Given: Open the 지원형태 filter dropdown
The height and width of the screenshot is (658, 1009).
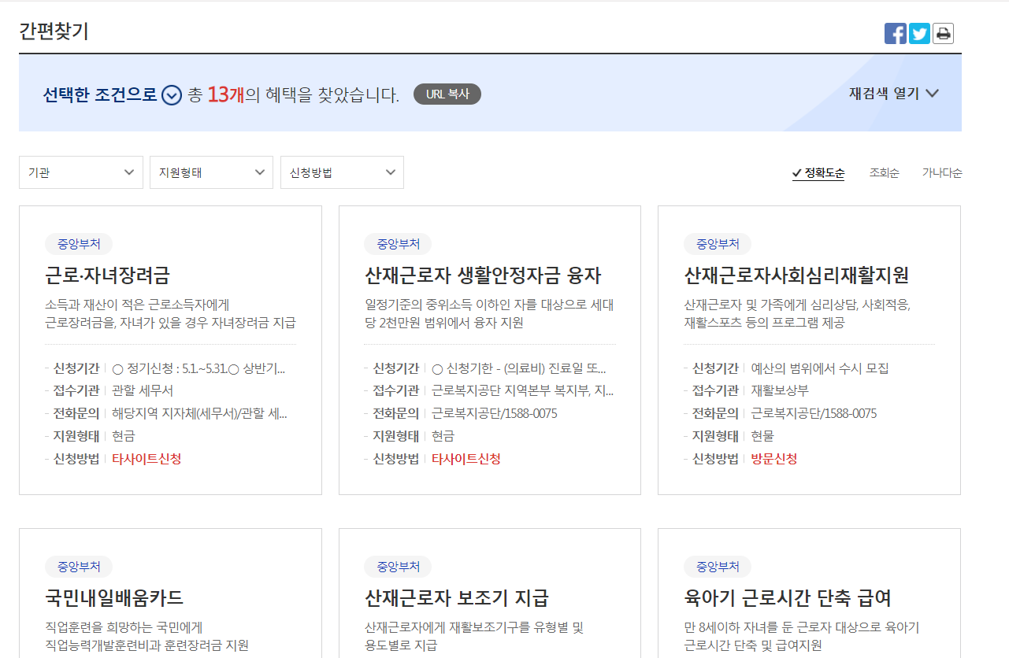Looking at the screenshot, I should 211,172.
